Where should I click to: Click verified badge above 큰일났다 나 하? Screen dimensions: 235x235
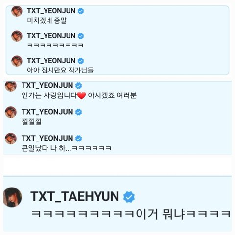point(78,139)
